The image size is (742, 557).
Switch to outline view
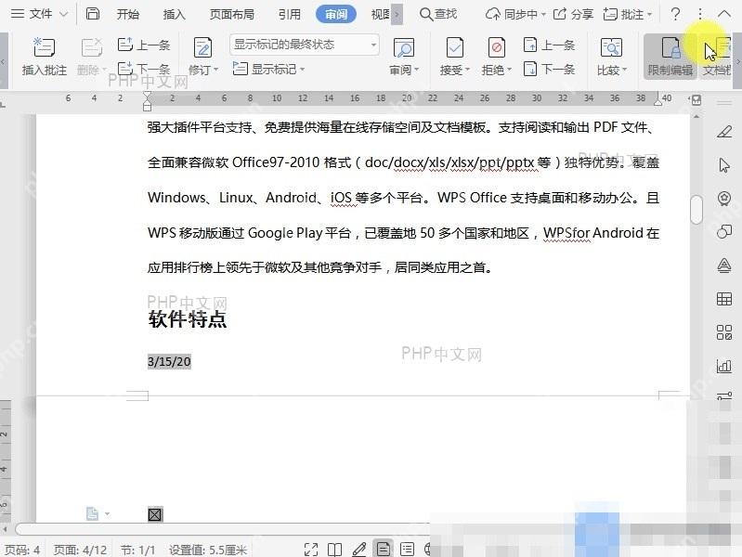pos(407,550)
